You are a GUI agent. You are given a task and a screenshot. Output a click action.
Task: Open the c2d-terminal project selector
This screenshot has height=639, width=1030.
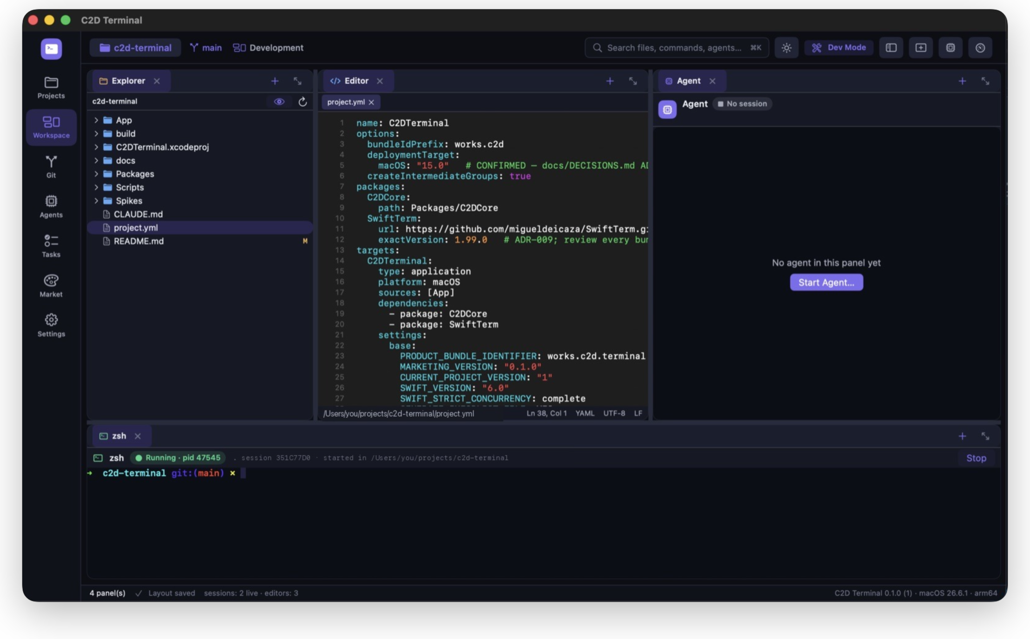click(135, 47)
